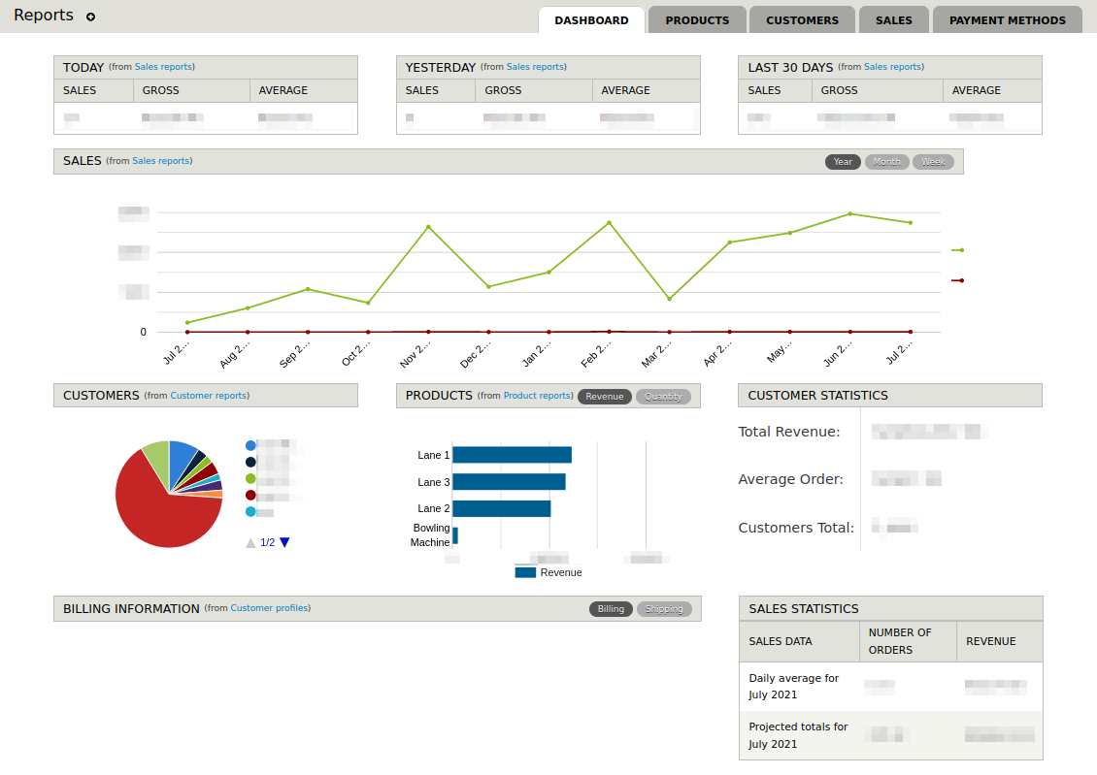Open Customer profiles link in Billing Information
1097x775 pixels.
point(269,608)
